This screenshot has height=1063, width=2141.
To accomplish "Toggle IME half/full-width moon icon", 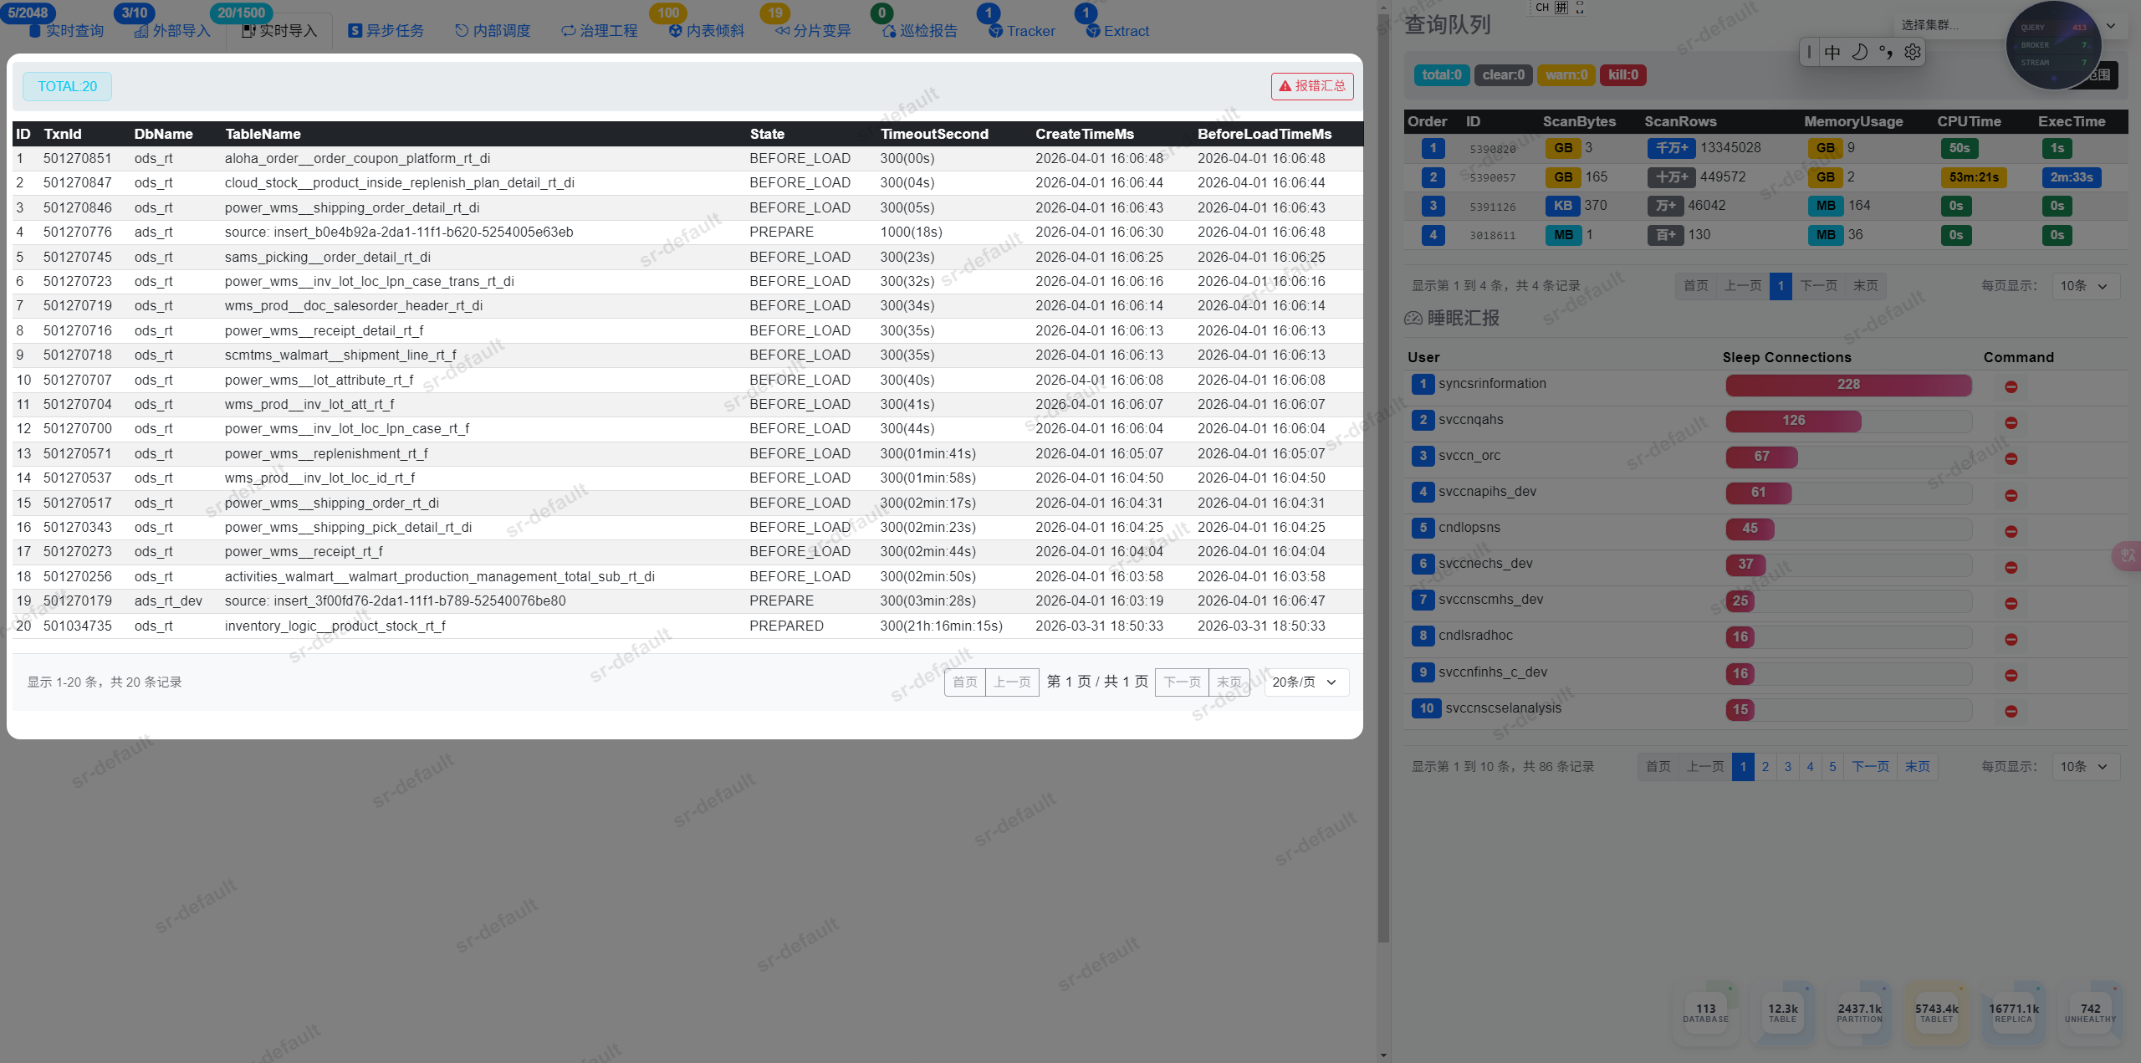I will click(1859, 53).
